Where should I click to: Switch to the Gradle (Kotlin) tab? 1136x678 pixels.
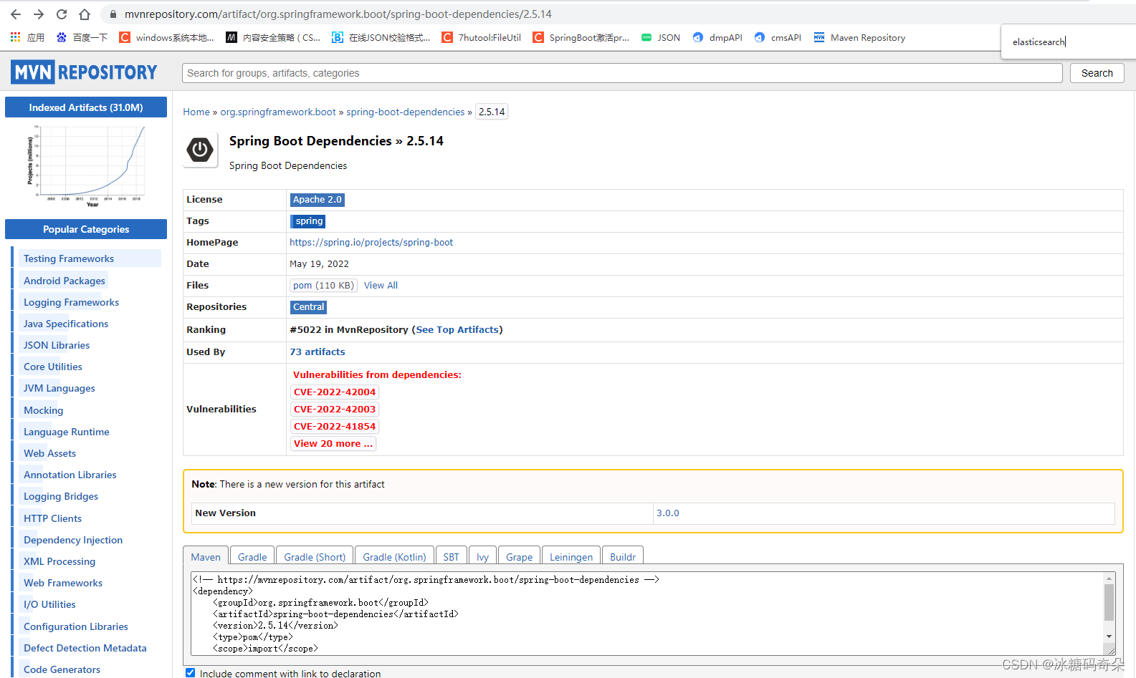click(x=394, y=556)
